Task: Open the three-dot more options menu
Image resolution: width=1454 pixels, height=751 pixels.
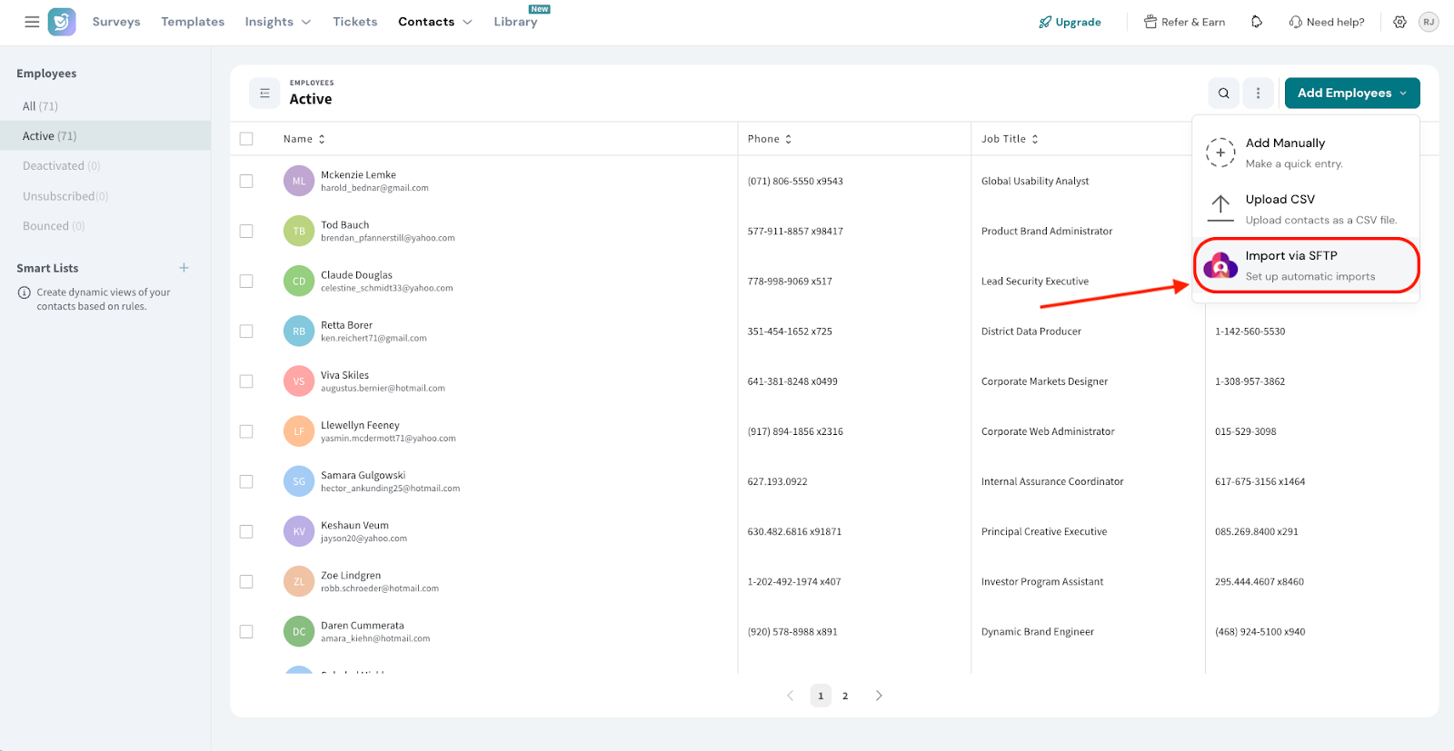Action: click(x=1258, y=93)
